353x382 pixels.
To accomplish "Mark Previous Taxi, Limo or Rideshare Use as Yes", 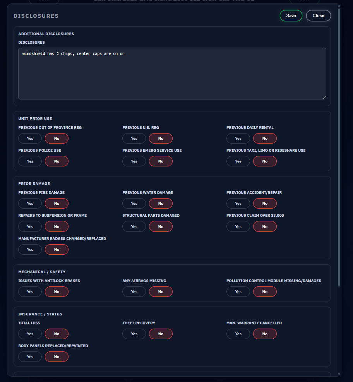I will coord(238,161).
